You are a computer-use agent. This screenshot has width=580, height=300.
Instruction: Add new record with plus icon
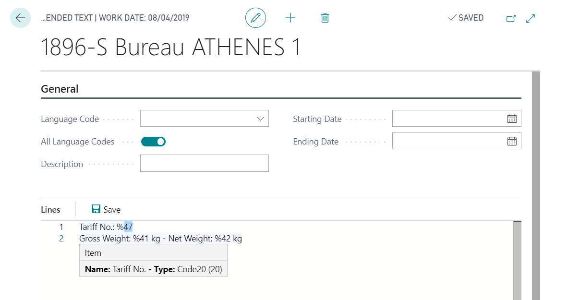(290, 18)
